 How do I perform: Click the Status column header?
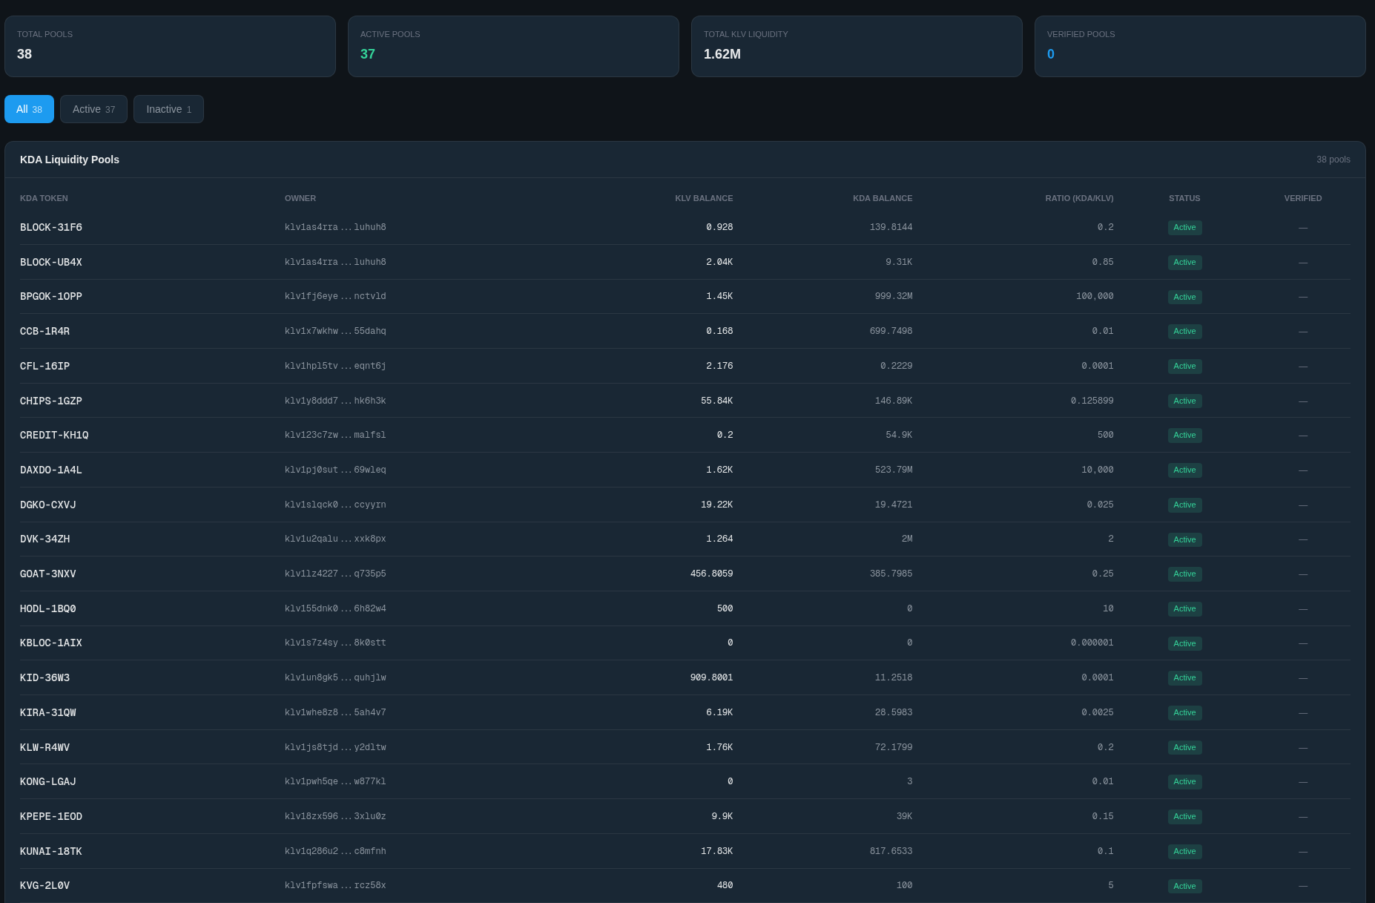click(x=1184, y=198)
